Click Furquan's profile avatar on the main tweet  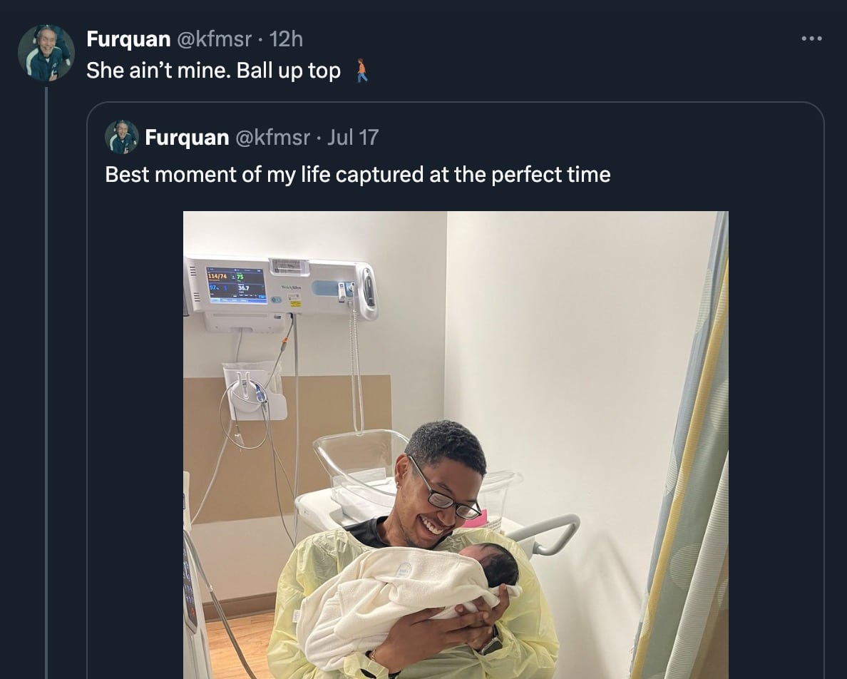[46, 53]
